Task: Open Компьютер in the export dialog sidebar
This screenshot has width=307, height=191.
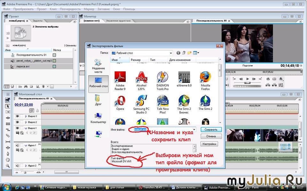Action: tap(98, 118)
